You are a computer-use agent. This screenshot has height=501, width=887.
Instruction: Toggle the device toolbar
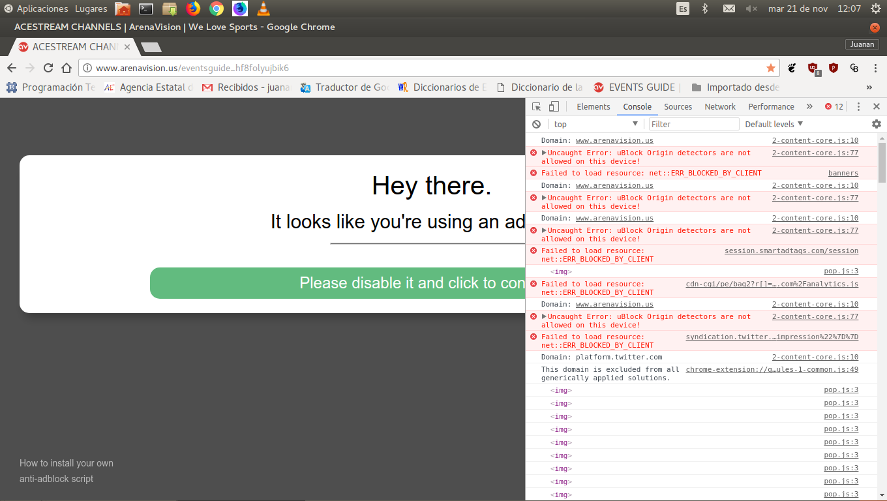pyautogui.click(x=554, y=106)
